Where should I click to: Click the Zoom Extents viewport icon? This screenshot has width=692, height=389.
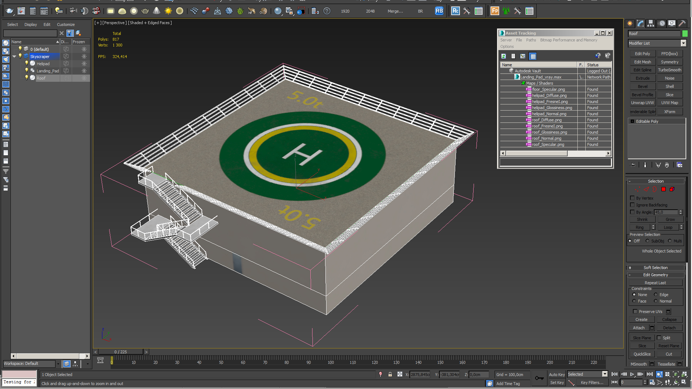676,374
